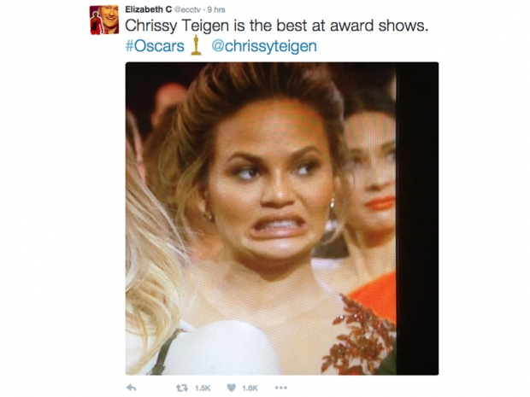
Task: Open the '9 hrs' timestamp permalink
Action: tap(216, 9)
